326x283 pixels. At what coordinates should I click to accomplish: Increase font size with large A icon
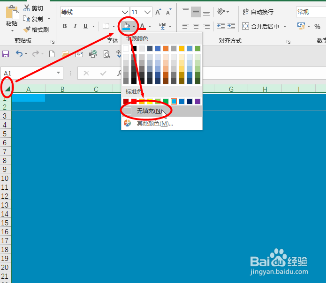[x=158, y=12]
